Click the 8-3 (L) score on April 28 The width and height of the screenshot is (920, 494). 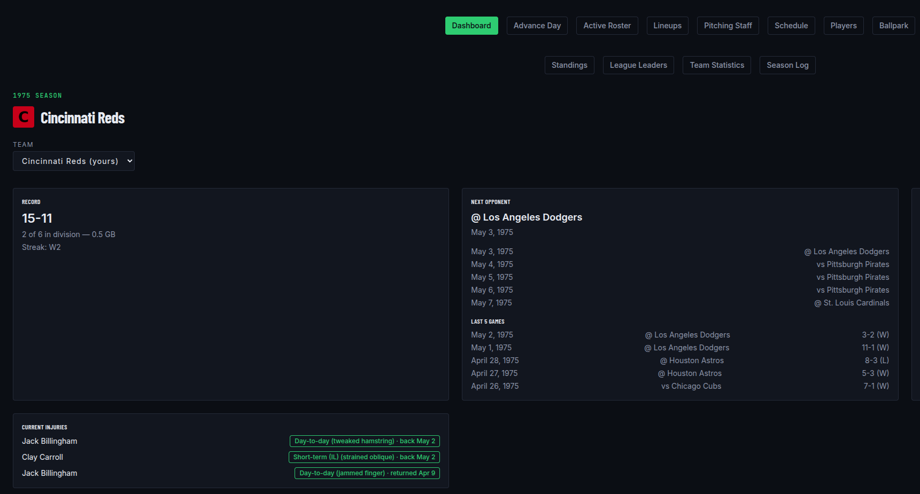(x=877, y=360)
